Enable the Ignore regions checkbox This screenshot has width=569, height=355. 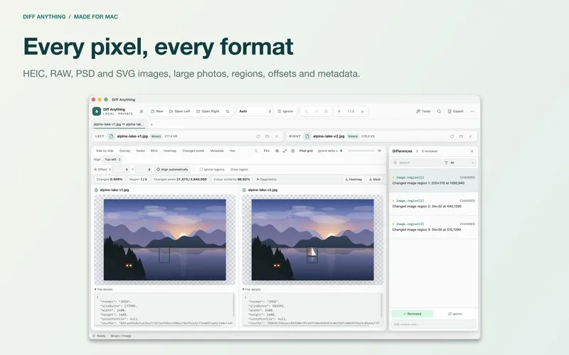pyautogui.click(x=201, y=169)
